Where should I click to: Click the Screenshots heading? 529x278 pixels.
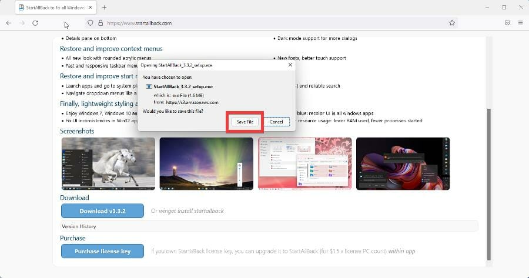pos(77,131)
